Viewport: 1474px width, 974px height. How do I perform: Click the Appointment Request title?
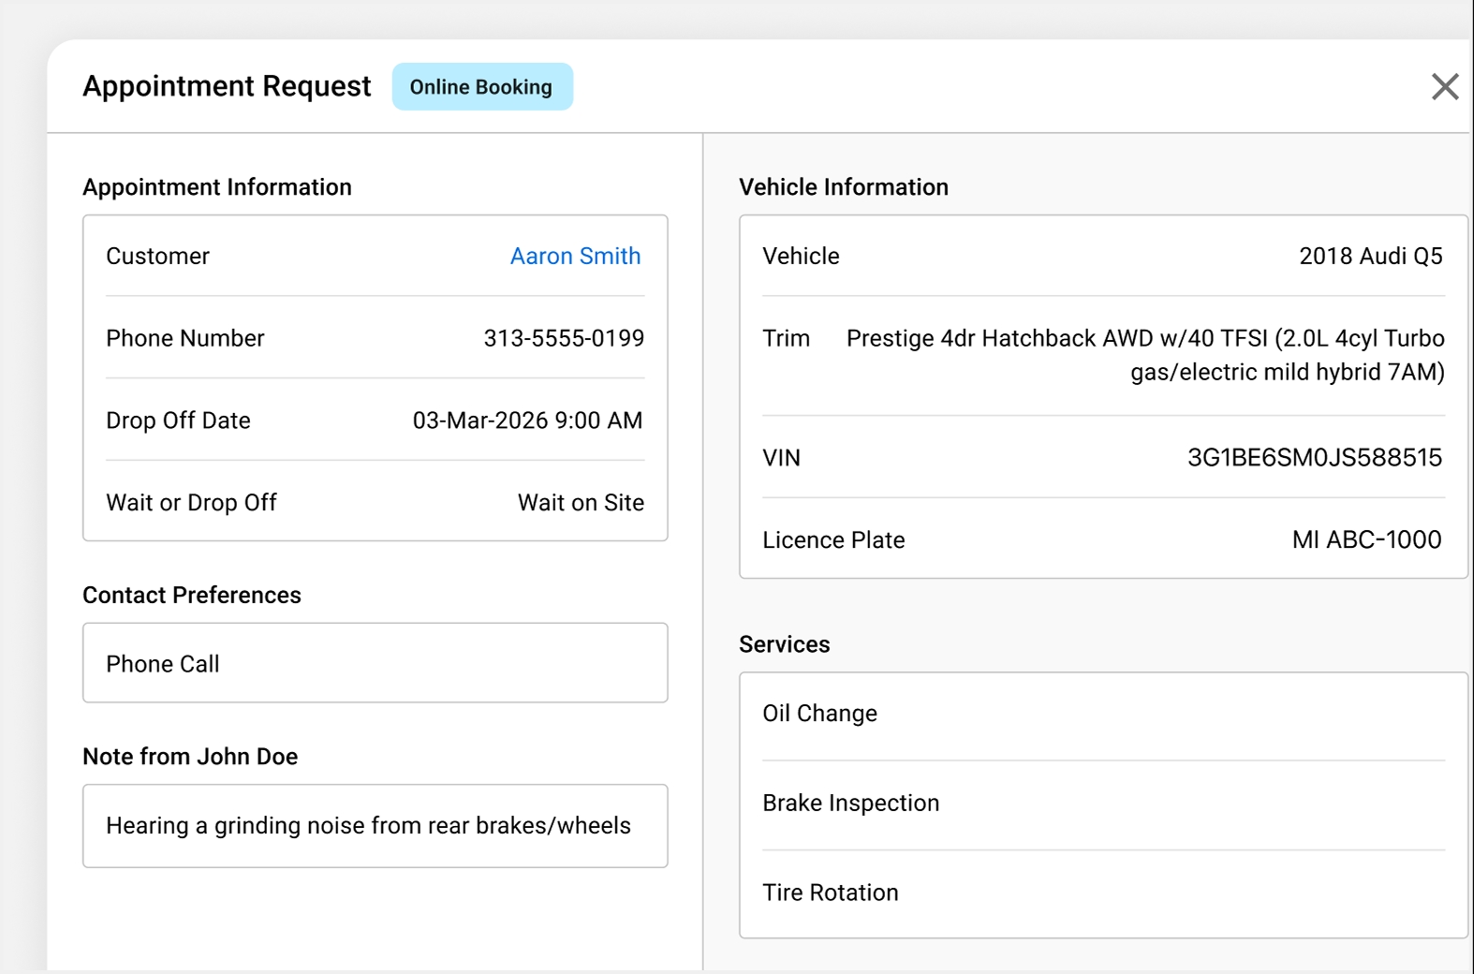click(x=227, y=86)
